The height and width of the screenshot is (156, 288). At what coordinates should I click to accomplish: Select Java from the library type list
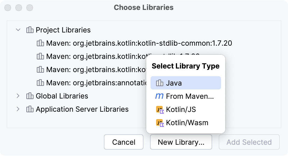coord(174,83)
